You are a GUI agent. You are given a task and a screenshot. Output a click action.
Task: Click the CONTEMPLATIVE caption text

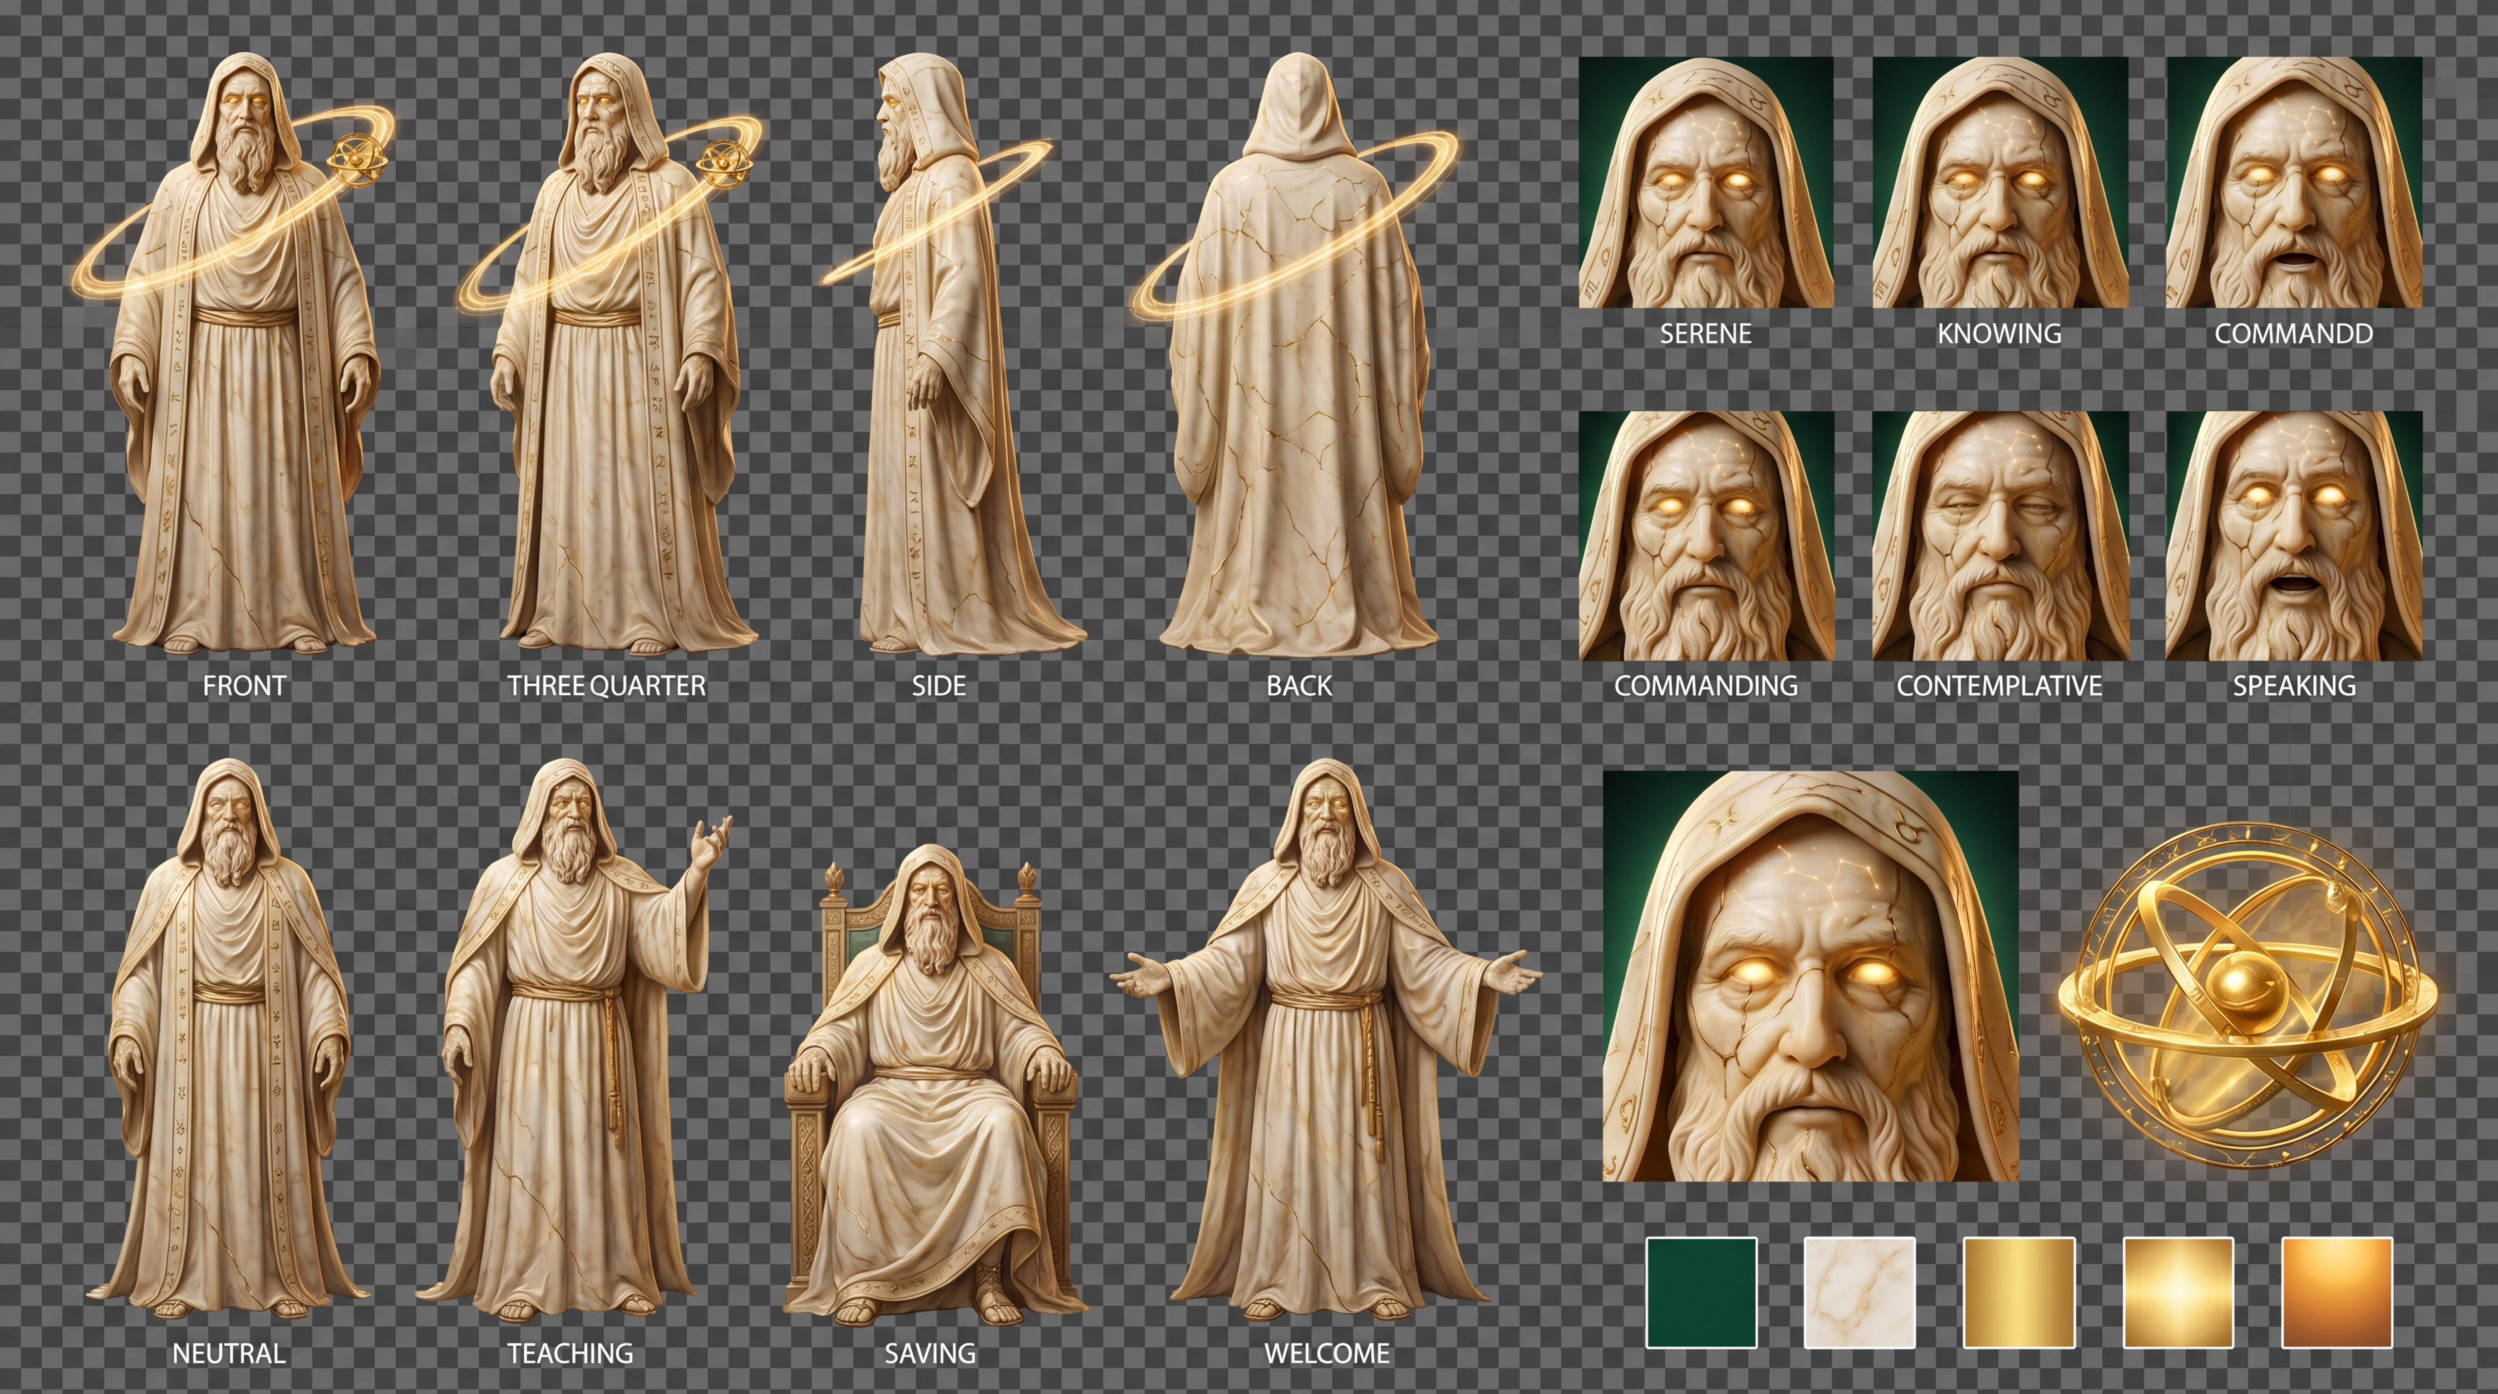pyautogui.click(x=2000, y=687)
